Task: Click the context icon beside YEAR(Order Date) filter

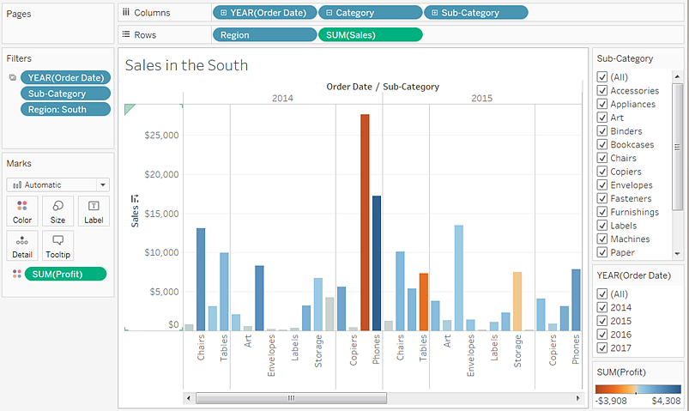Action: (x=12, y=77)
